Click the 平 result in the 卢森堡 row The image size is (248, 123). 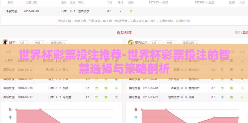(x=222, y=88)
